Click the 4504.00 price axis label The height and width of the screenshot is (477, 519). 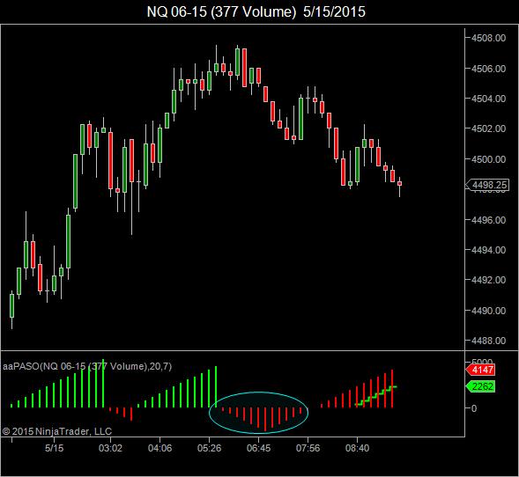488,99
